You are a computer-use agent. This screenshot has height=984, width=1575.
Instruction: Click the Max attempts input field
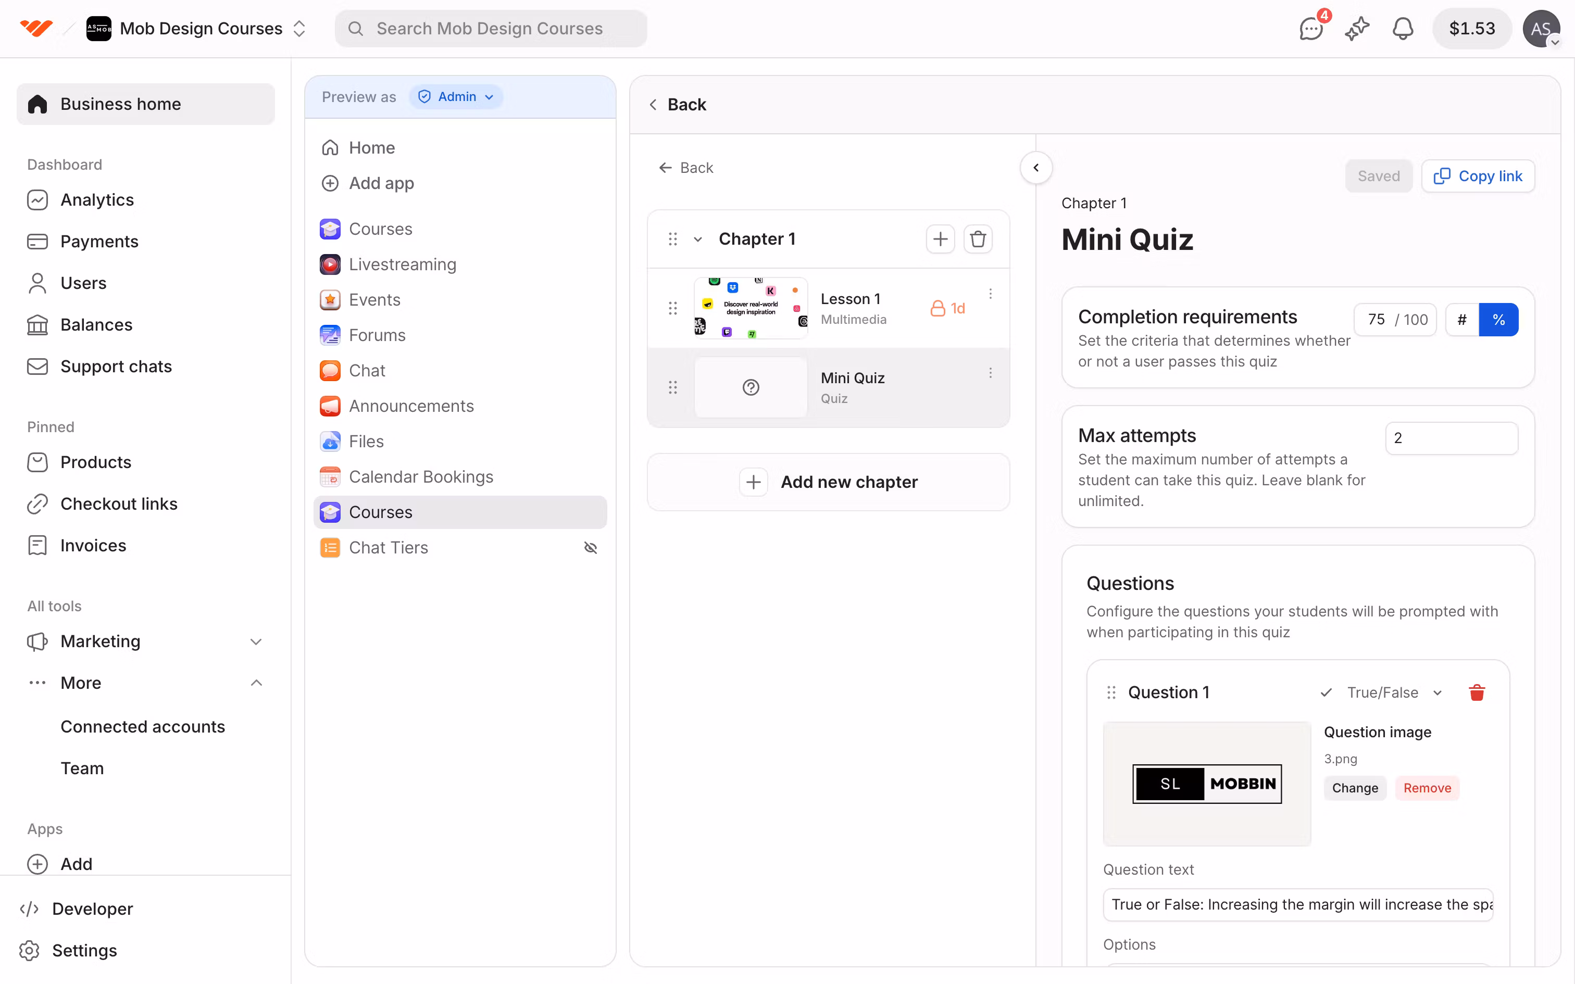[1452, 438]
